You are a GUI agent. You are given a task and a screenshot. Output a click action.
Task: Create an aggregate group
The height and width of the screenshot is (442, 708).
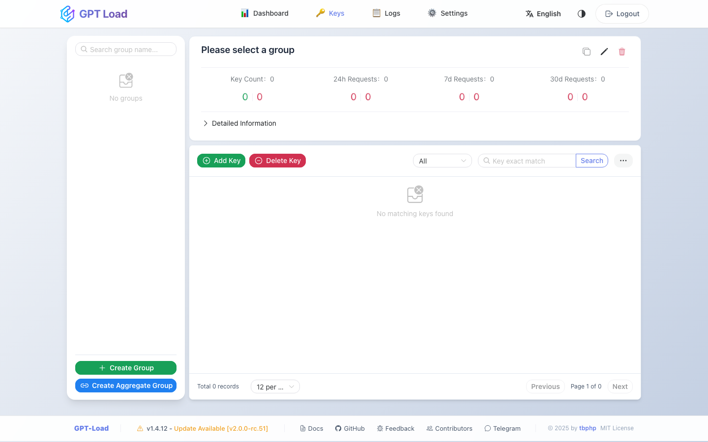pos(126,386)
